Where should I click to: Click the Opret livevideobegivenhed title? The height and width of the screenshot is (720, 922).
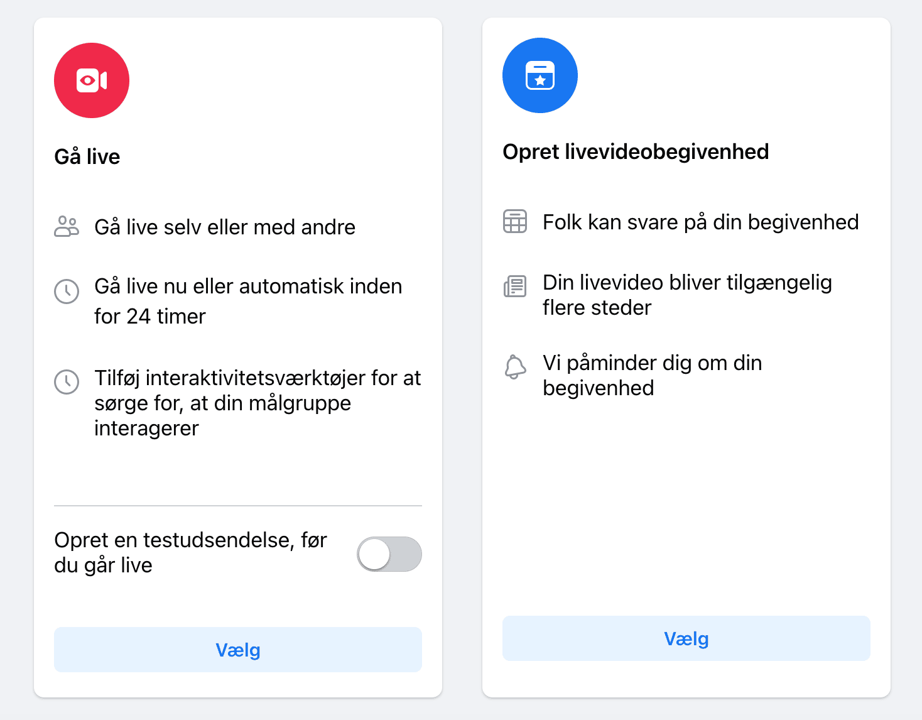tap(636, 151)
